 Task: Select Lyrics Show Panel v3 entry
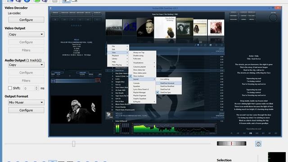point(142,90)
